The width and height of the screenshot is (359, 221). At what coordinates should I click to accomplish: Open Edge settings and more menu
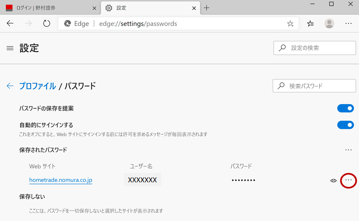tap(348, 23)
